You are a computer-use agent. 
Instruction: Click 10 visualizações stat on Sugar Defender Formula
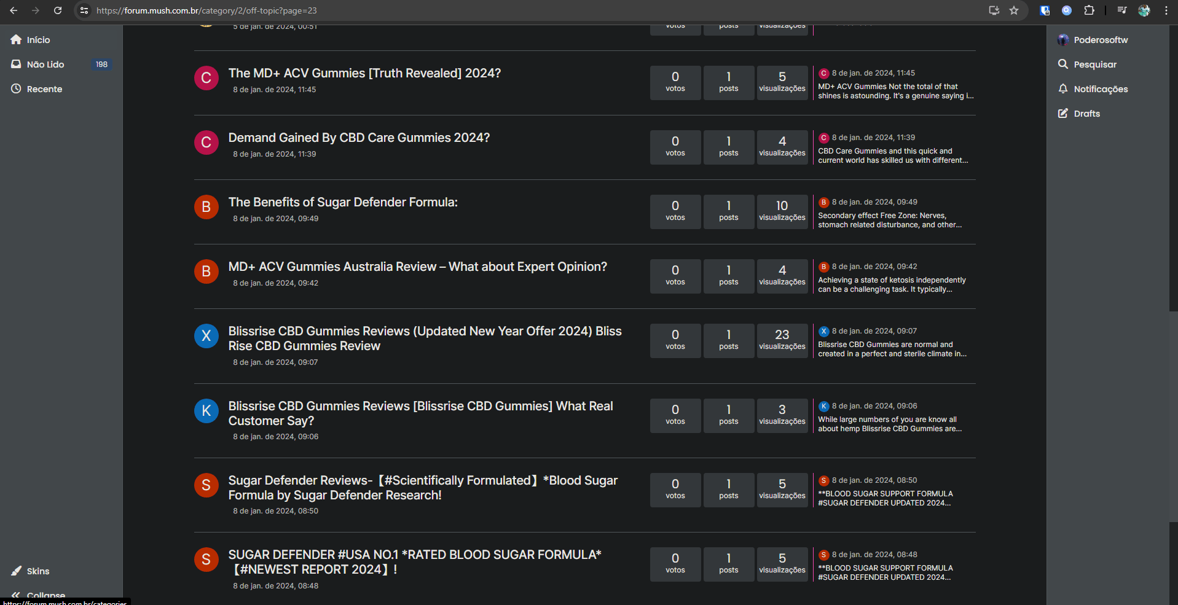(782, 211)
